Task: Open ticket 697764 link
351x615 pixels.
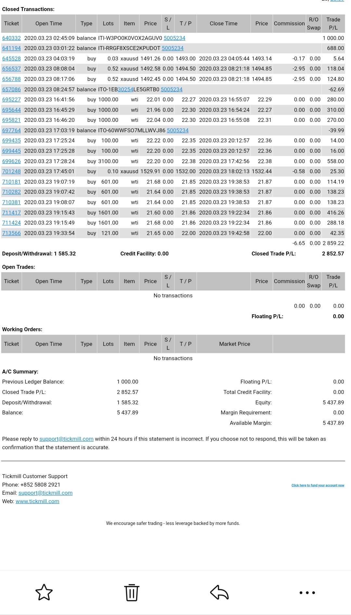Action: click(11, 130)
